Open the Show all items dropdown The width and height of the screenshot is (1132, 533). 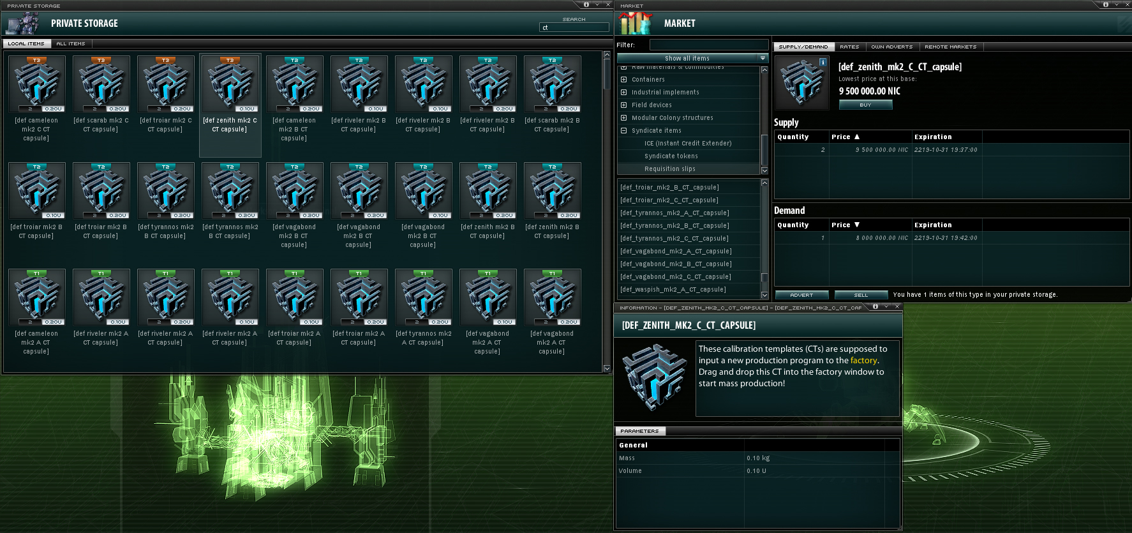[x=692, y=58]
